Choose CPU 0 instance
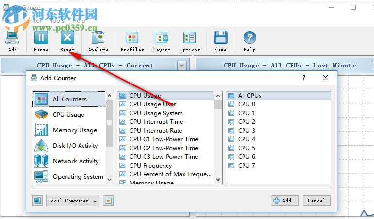 click(278, 104)
